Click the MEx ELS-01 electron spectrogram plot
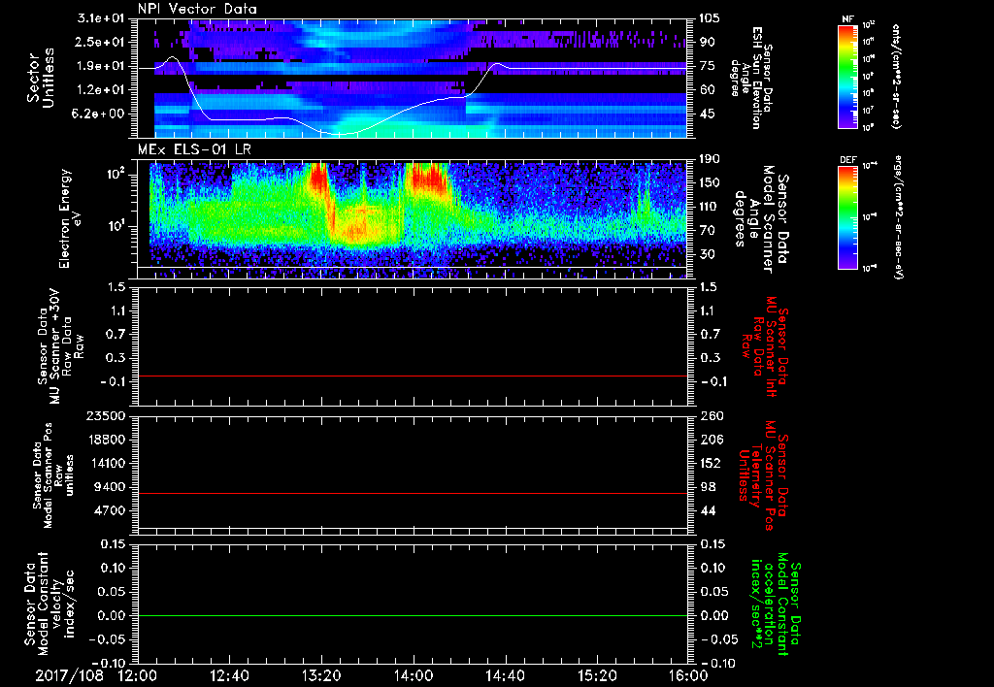994x687 pixels. click(413, 219)
